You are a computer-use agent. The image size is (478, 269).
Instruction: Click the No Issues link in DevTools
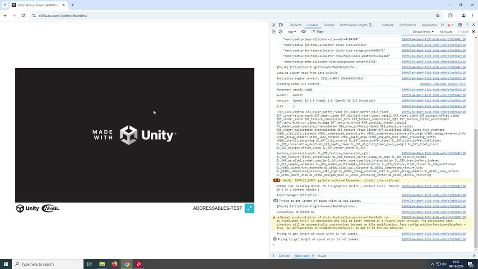point(445,31)
